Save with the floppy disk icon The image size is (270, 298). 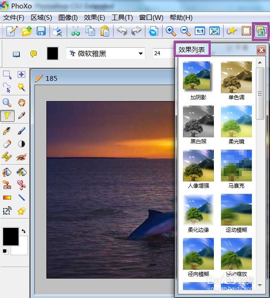tap(41, 31)
